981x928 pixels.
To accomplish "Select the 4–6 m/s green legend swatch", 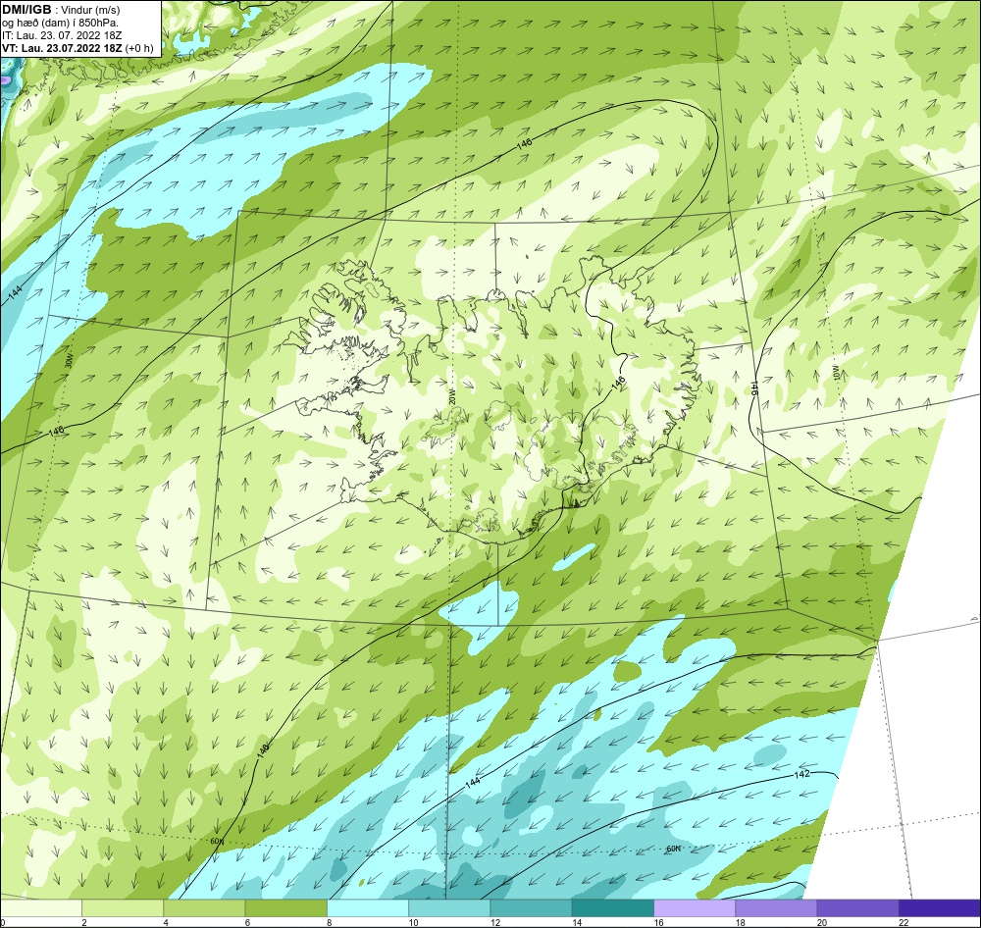I will coord(204,907).
